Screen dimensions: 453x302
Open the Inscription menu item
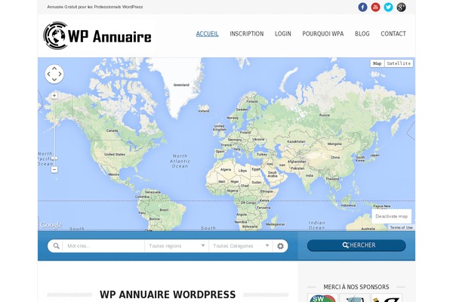point(247,34)
